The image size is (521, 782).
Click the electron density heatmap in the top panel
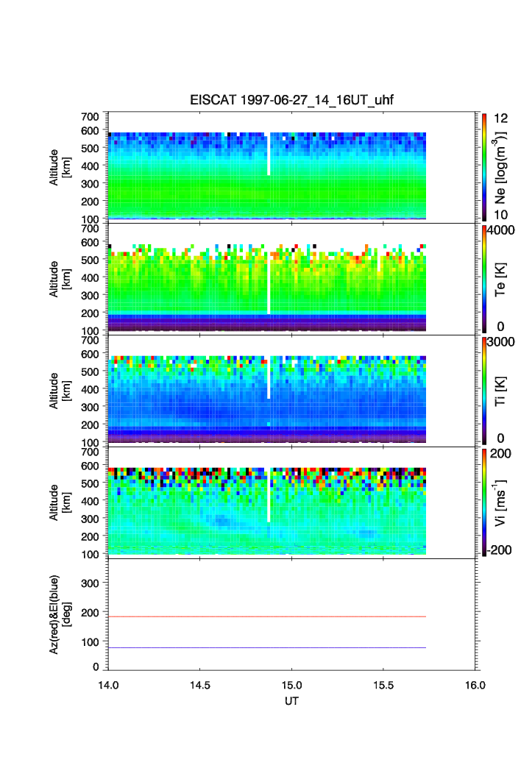coord(267,176)
